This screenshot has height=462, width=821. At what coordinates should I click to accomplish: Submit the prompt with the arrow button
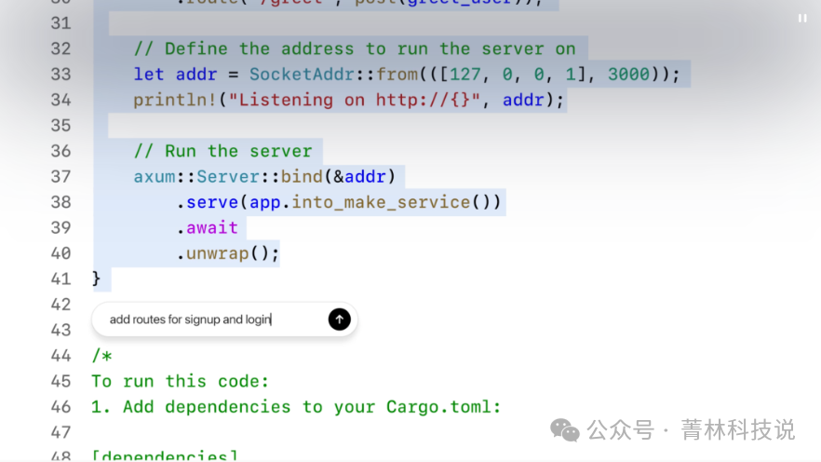339,319
